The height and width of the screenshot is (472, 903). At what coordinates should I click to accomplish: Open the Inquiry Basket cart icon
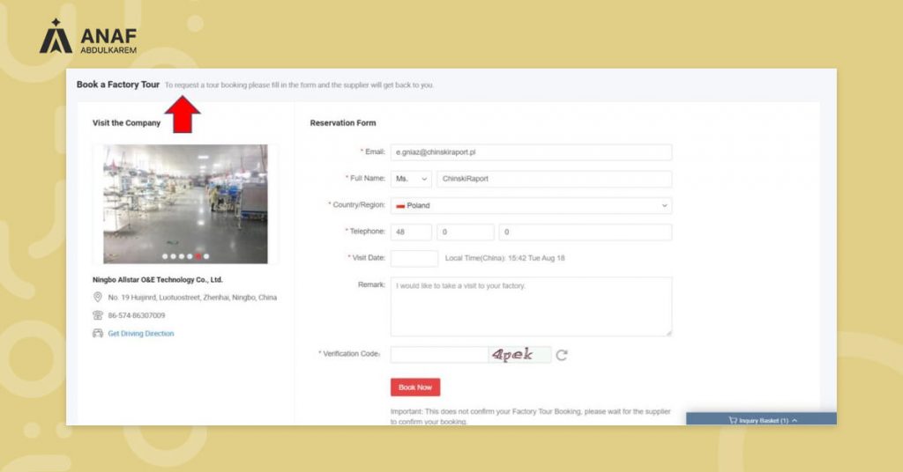pyautogui.click(x=733, y=420)
